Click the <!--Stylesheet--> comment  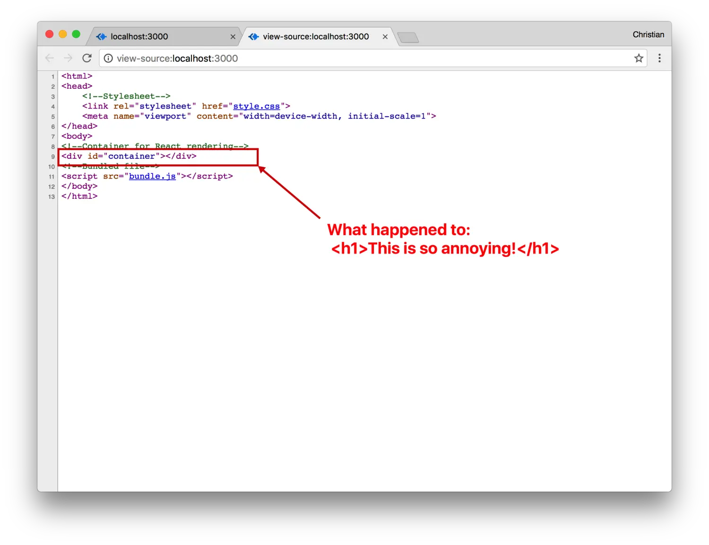click(x=126, y=96)
